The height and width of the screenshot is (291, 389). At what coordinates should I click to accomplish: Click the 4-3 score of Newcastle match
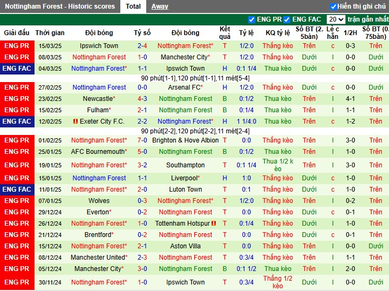[142, 99]
